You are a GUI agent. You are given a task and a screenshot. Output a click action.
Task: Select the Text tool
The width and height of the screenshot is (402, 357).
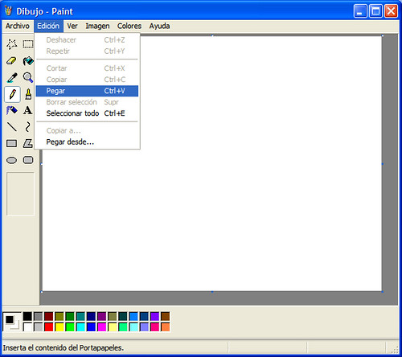[x=28, y=110]
